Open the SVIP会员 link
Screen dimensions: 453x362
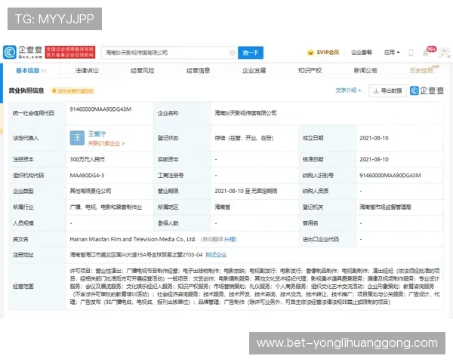pos(328,53)
